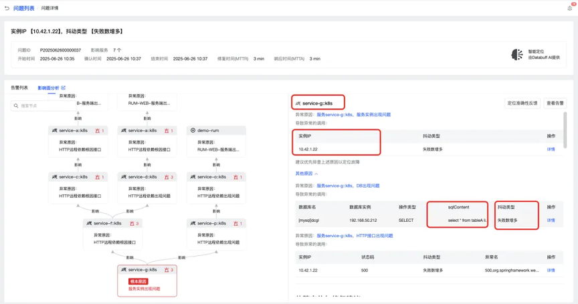Select the demo-rum node title
578x304 pixels.
(x=208, y=130)
